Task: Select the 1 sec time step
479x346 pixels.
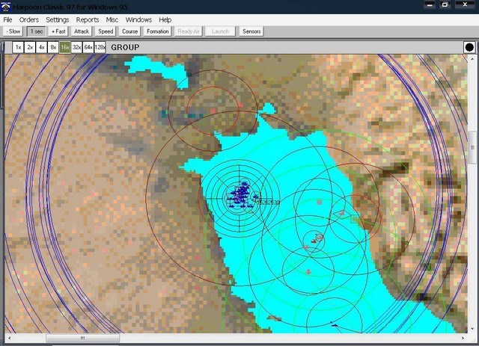Action: coord(36,31)
